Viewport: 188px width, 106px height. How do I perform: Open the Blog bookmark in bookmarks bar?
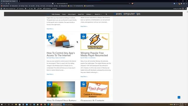click(38, 6)
